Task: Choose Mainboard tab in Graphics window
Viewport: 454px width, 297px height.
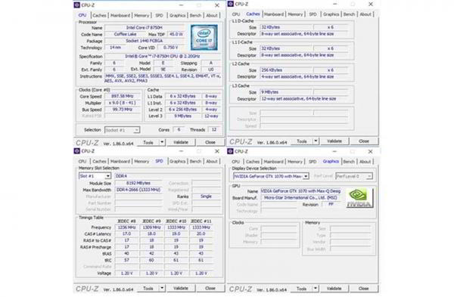Action: click(x=274, y=162)
